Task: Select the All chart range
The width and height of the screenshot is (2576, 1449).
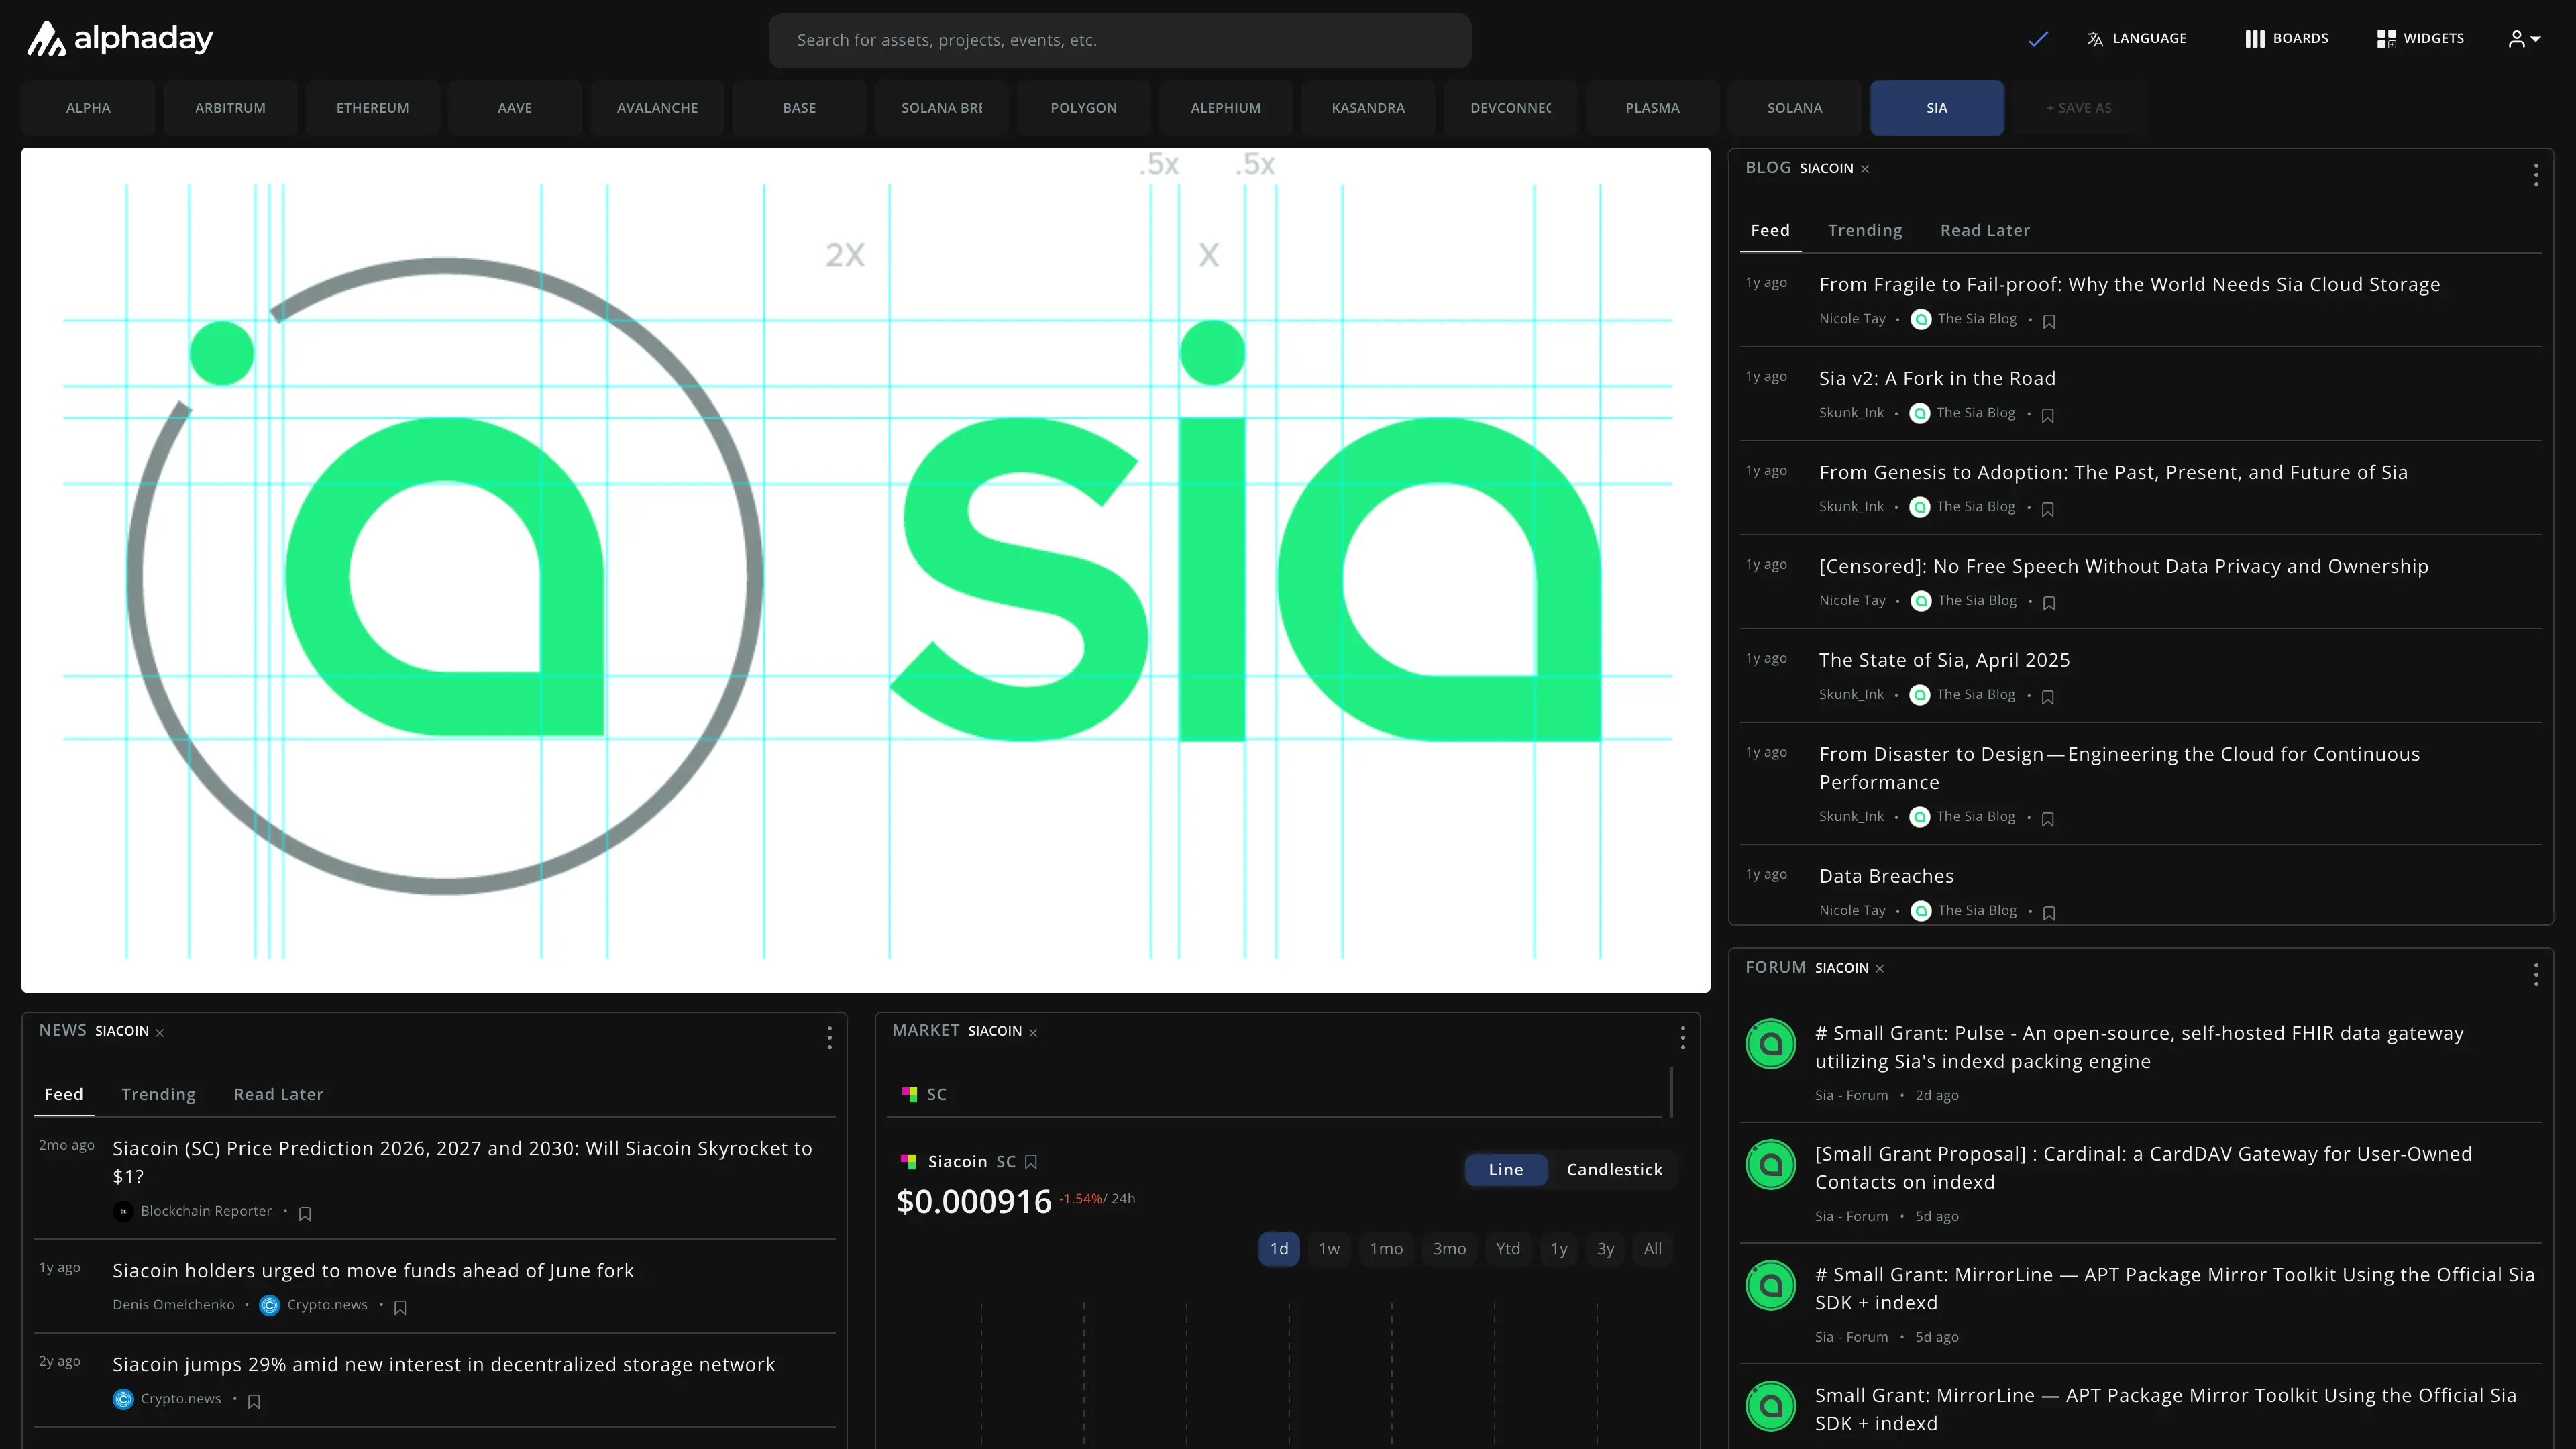Action: click(x=1653, y=1249)
